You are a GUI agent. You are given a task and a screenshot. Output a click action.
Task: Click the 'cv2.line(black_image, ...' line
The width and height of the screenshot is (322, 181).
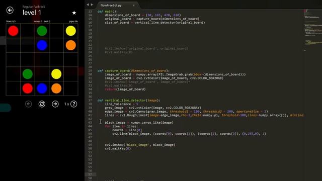(189, 134)
